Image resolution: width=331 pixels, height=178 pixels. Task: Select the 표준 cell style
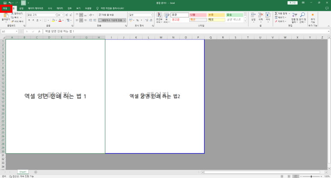pos(180,15)
